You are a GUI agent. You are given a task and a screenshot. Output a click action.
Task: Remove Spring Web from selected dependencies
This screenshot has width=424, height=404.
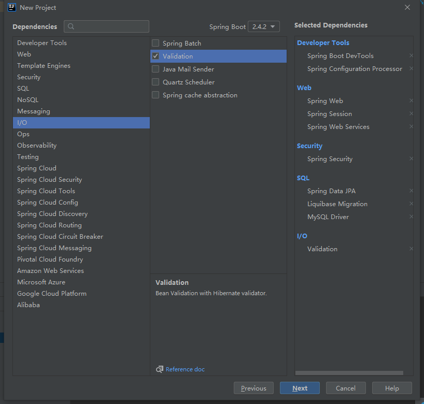pyautogui.click(x=411, y=101)
